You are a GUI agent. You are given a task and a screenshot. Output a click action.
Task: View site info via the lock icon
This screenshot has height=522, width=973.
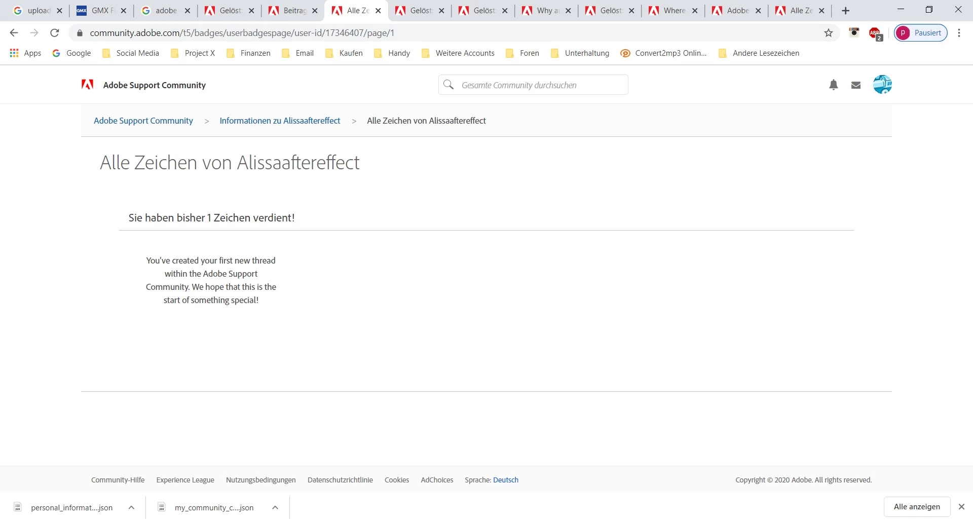[79, 33]
